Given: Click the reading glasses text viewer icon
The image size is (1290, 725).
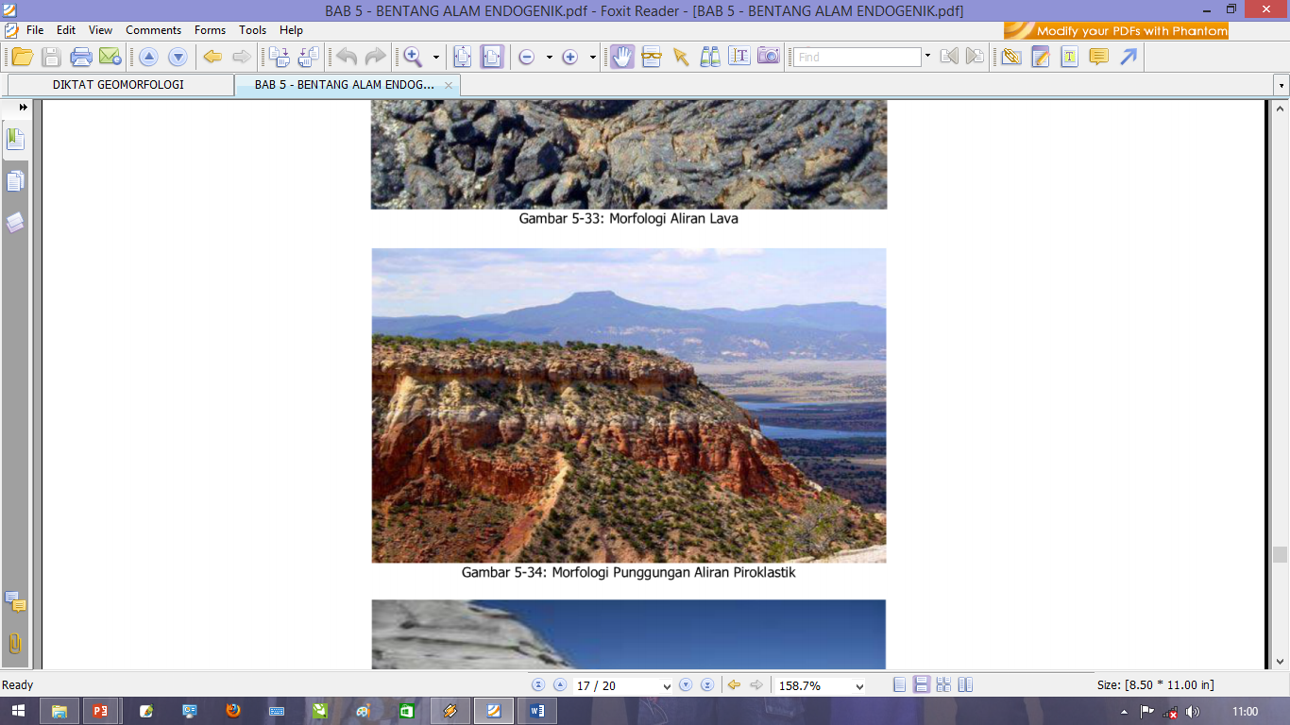Looking at the screenshot, I should 652,57.
